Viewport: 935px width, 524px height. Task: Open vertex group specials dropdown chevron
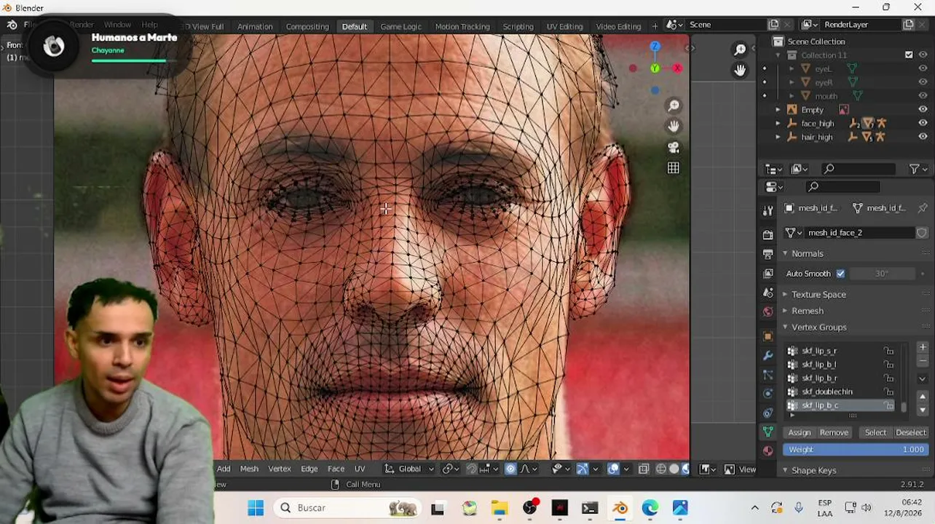[x=923, y=378]
